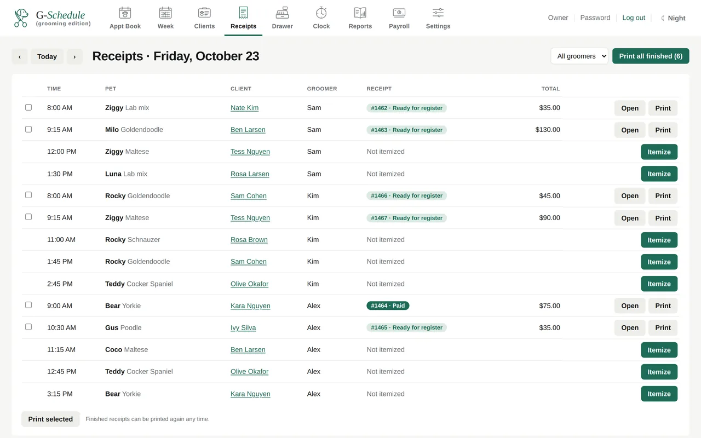Log out of G-Schedule
Image resolution: width=701 pixels, height=438 pixels.
pos(634,18)
